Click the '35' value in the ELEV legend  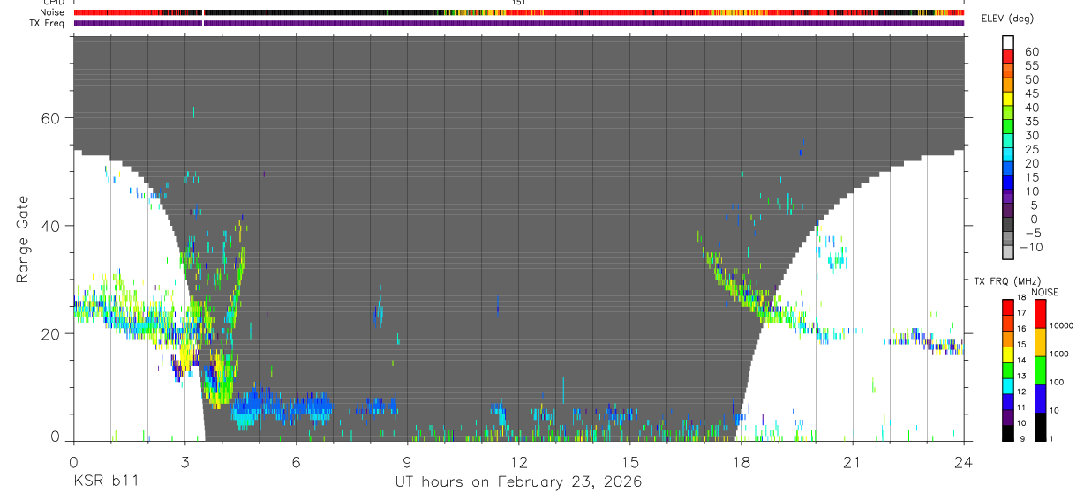[1030, 122]
